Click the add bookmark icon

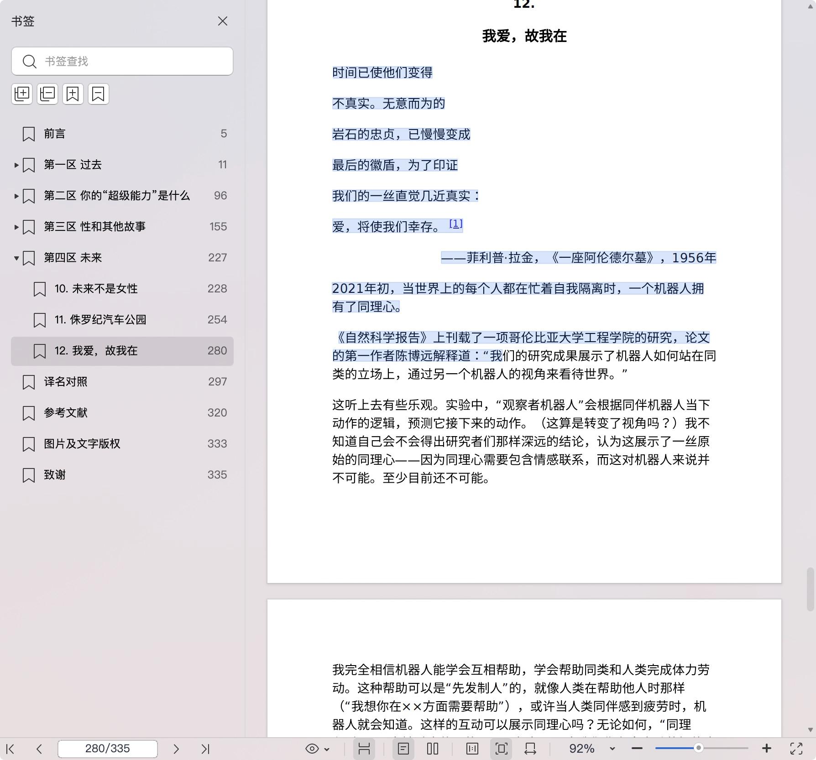tap(73, 94)
